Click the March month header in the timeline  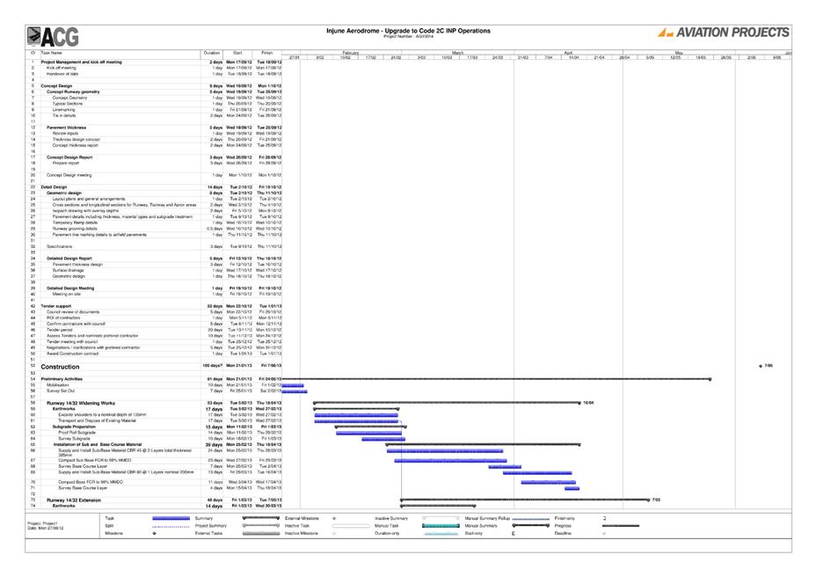[x=457, y=53]
